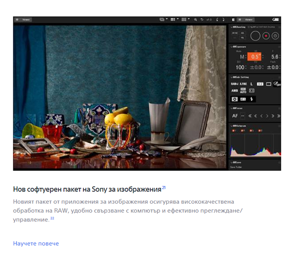Viewport: 290px width, 260px height.
Task: Click the creative style OFF icon
Action: (x=277, y=84)
